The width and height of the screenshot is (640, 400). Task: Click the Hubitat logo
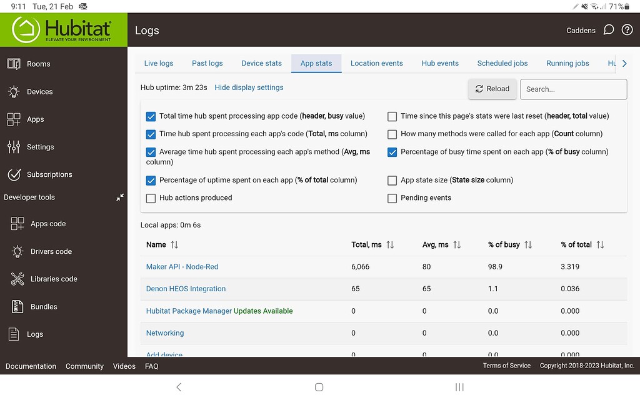click(x=63, y=30)
